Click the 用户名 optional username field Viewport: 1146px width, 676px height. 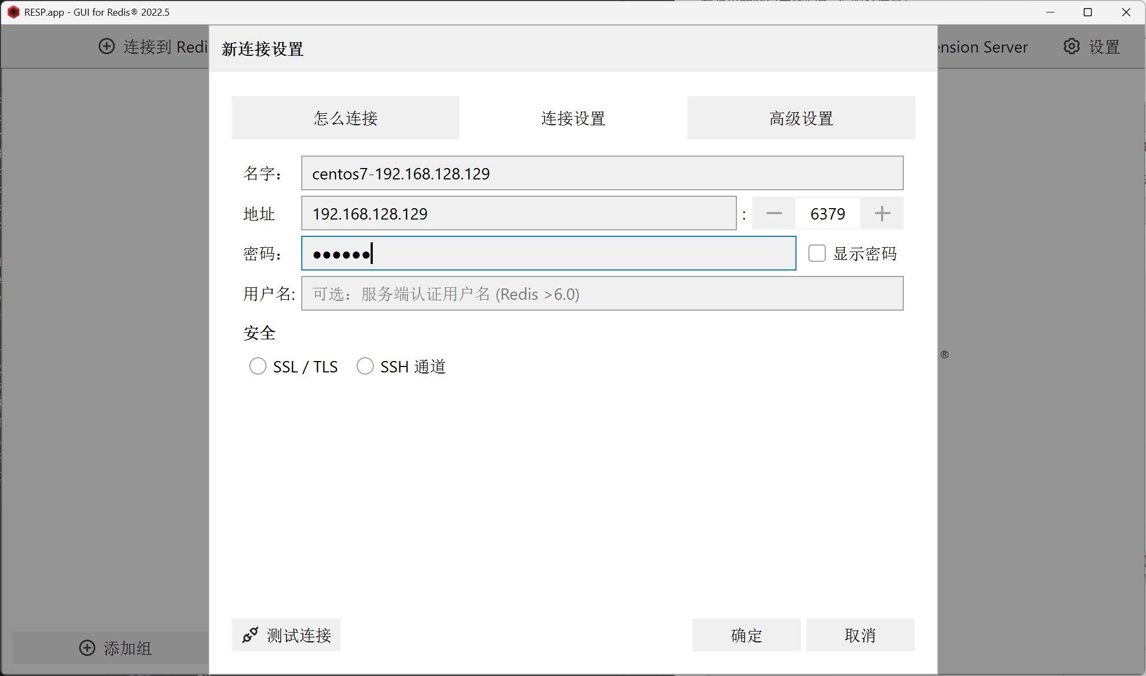(602, 294)
